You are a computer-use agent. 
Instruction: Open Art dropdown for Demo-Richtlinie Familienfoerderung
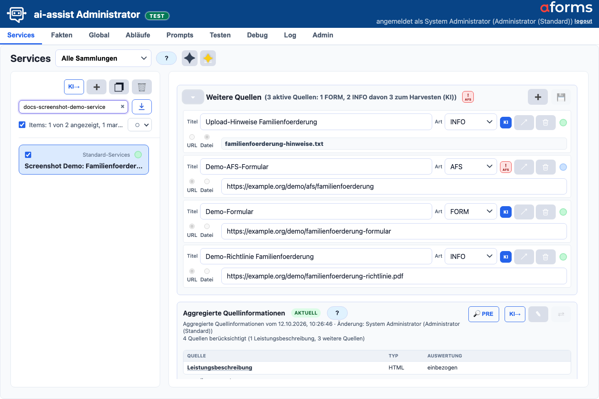pyautogui.click(x=471, y=256)
